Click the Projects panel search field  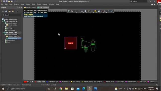click(x=12, y=15)
